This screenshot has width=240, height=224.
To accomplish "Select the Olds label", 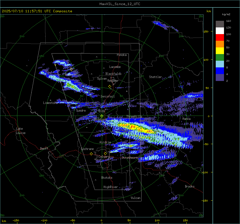I will coord(102,111).
